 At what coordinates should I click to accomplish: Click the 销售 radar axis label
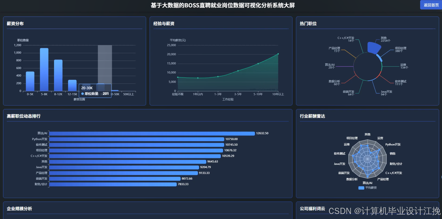point(393,154)
